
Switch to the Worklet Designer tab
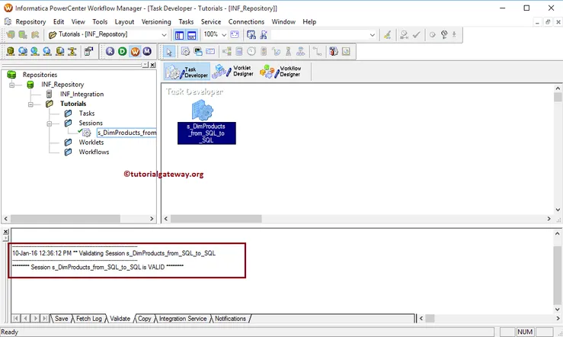(x=233, y=71)
